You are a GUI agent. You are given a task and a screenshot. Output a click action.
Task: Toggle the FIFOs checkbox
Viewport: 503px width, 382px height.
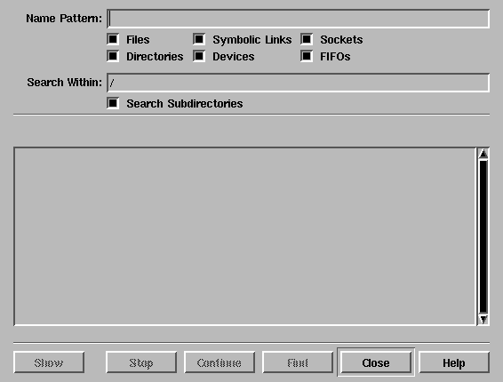tap(307, 56)
